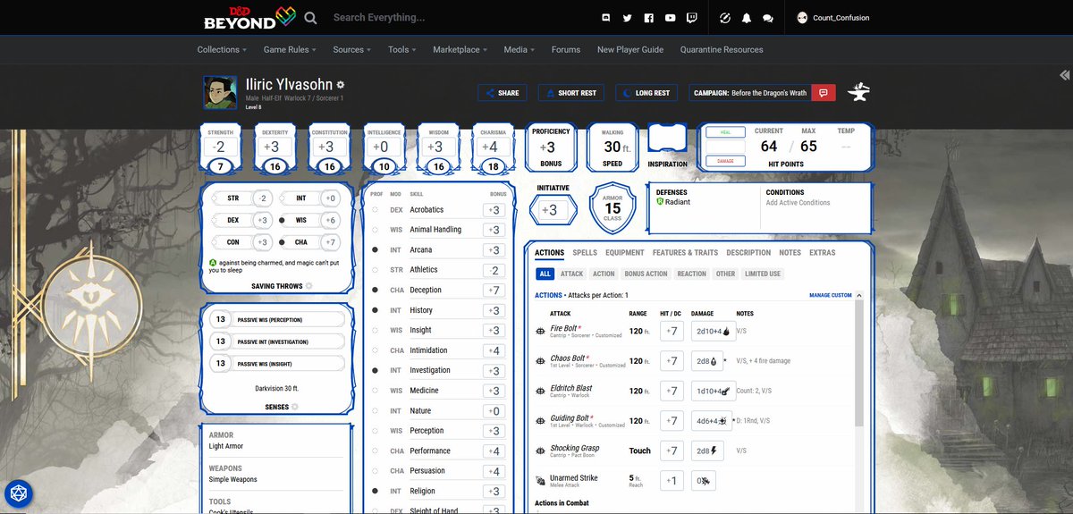Click the Shocking Grasp spell attack icon

(540, 451)
